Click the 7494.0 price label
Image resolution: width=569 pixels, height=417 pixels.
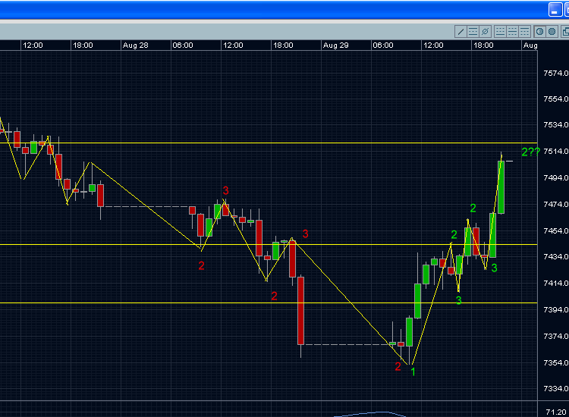coord(555,177)
